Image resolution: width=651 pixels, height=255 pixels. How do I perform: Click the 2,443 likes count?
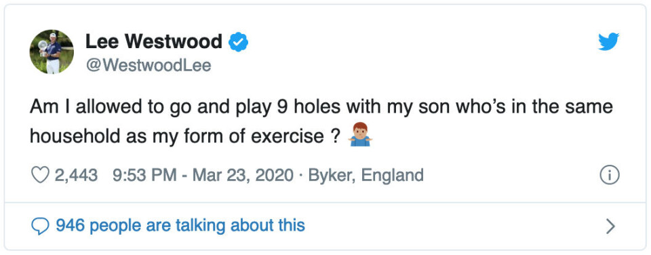(x=77, y=175)
